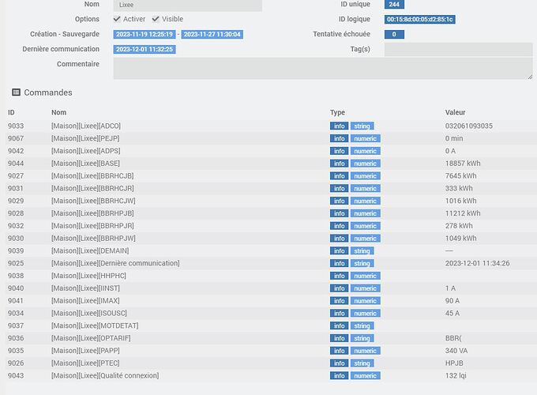Click command name [Maison][Lixee][MOTDETAT]
The image size is (537, 395).
coord(95,325)
